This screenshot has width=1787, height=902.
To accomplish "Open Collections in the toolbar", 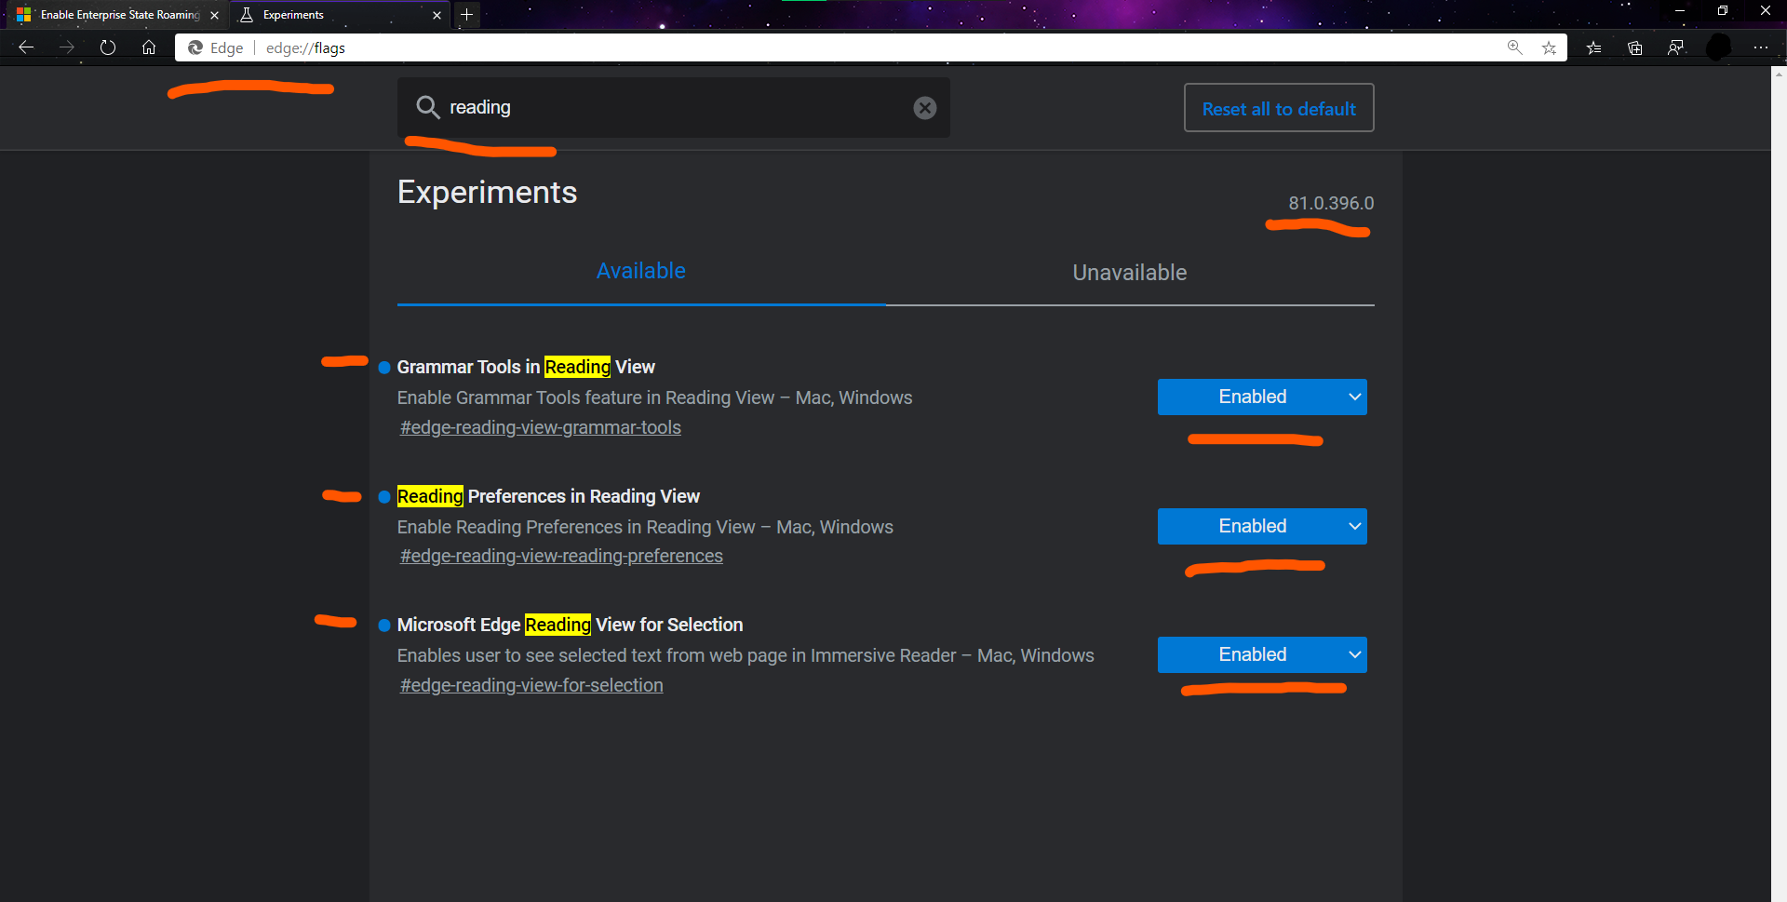I will coord(1635,47).
